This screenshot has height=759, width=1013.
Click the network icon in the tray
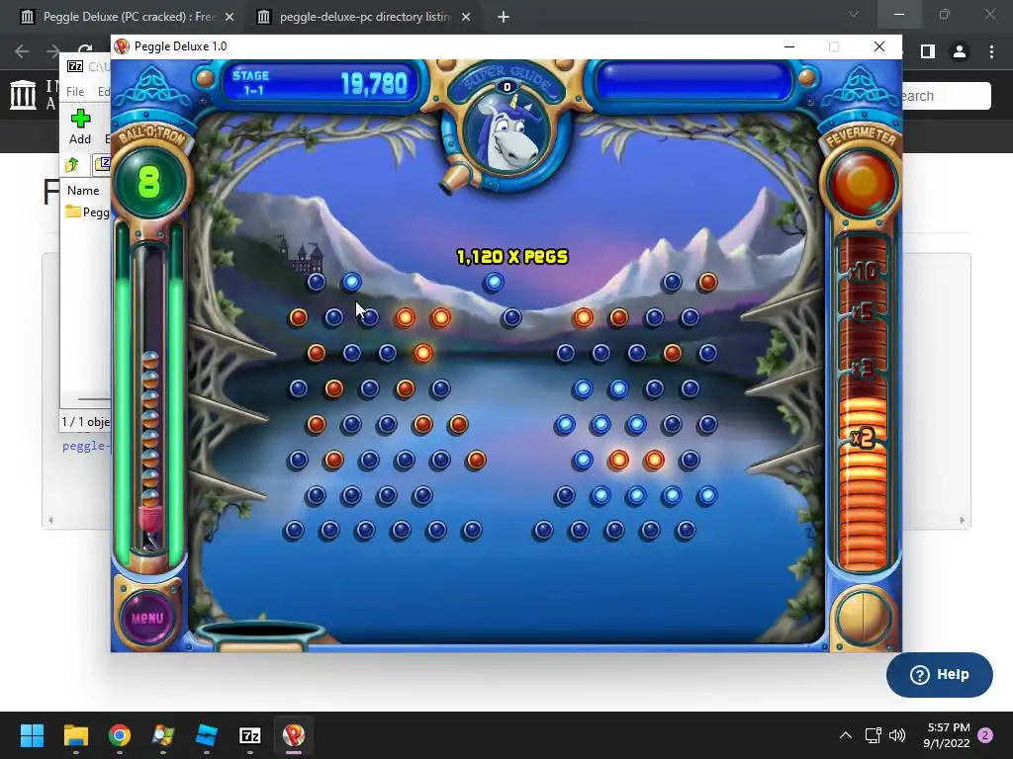click(873, 735)
